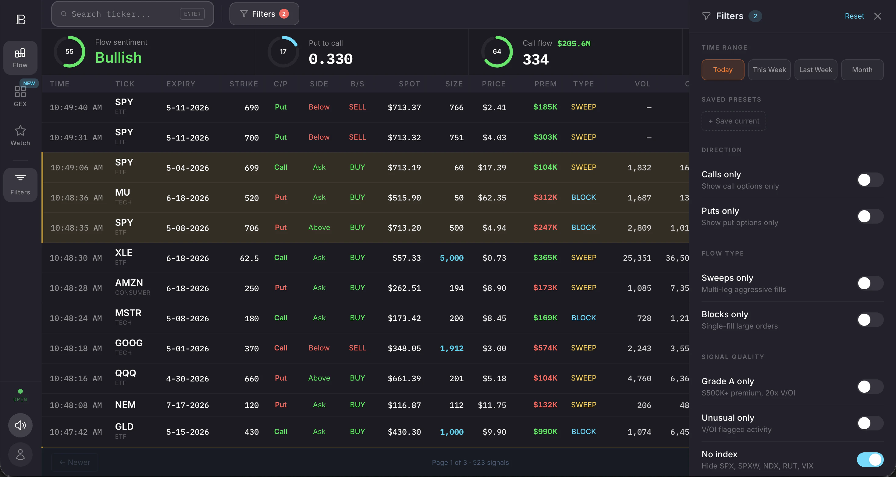
Task: Click the Call flow gauge showing 64
Action: click(497, 51)
